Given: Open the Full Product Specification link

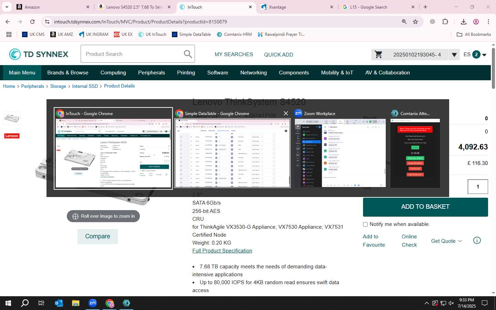Looking at the screenshot, I should (x=222, y=251).
